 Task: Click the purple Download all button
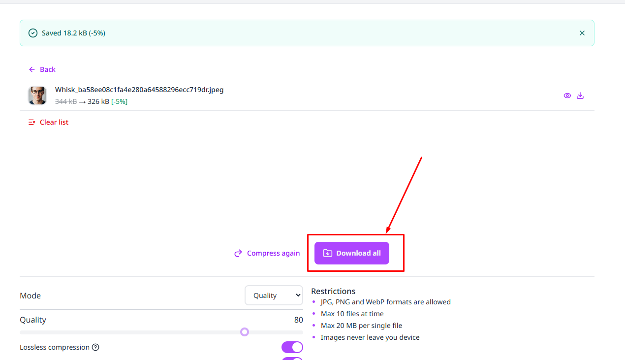[352, 253]
